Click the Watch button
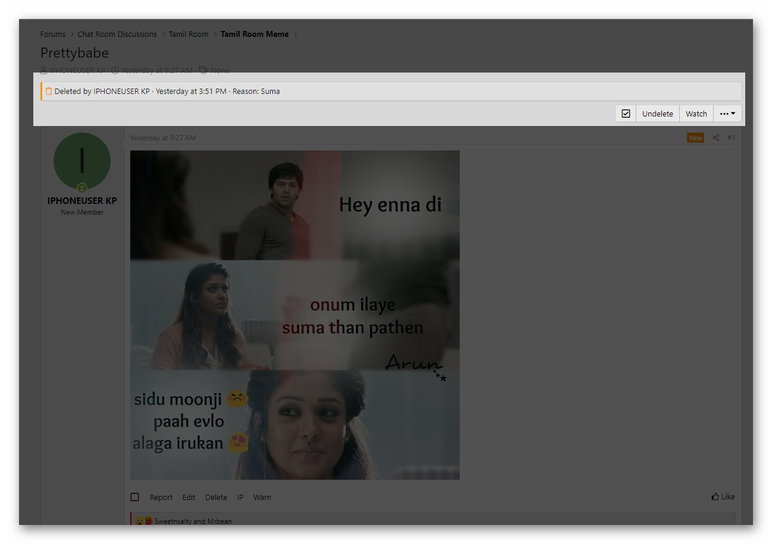This screenshot has width=772, height=544. (696, 114)
